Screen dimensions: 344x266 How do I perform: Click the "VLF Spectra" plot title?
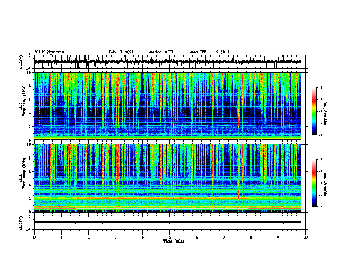click(49, 52)
